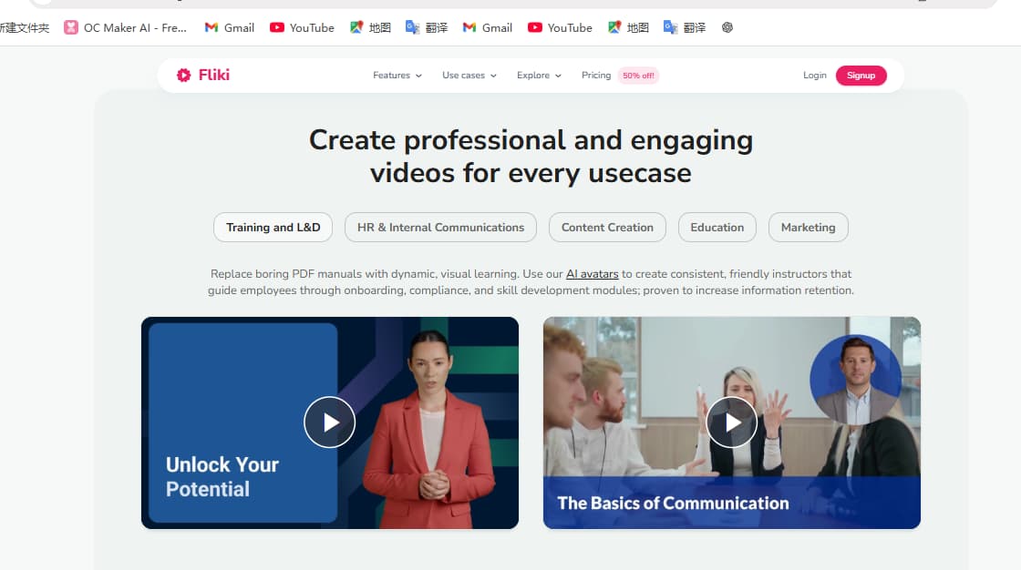The image size is (1021, 570).
Task: Click the globe icon on the bookmarks bar
Action: 727,27
